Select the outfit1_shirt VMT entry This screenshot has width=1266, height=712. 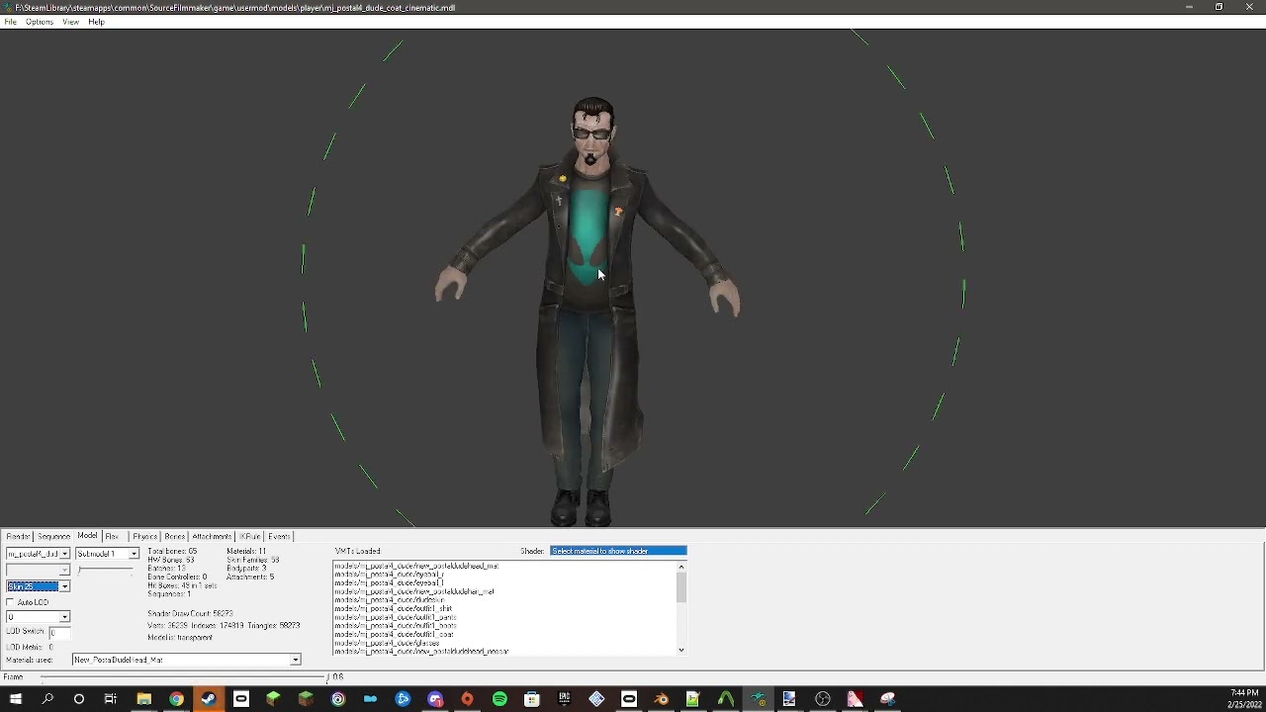click(394, 609)
